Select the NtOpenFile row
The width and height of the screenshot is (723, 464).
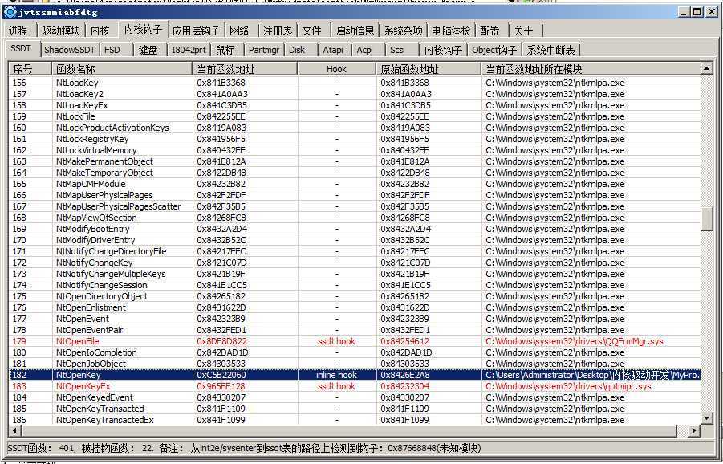click(355, 341)
